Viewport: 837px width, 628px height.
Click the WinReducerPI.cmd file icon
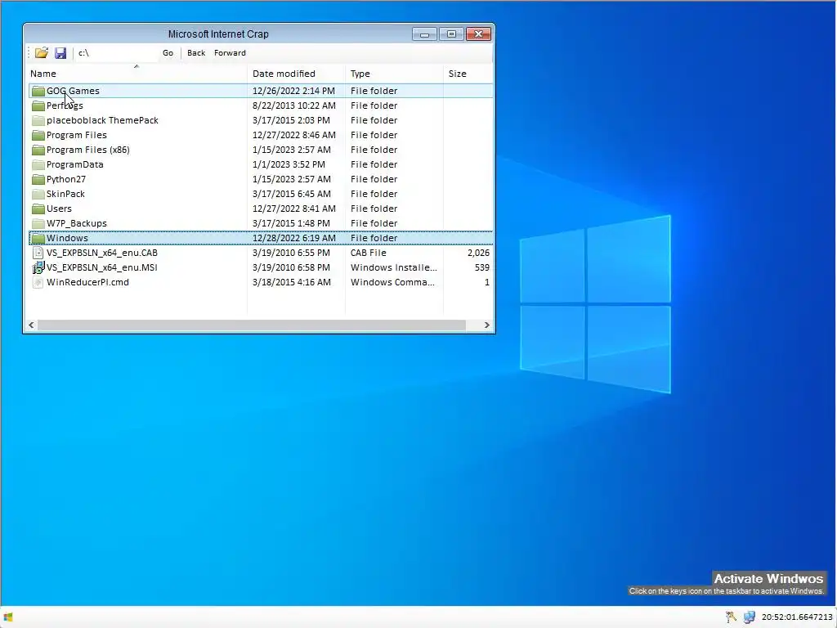tap(38, 282)
